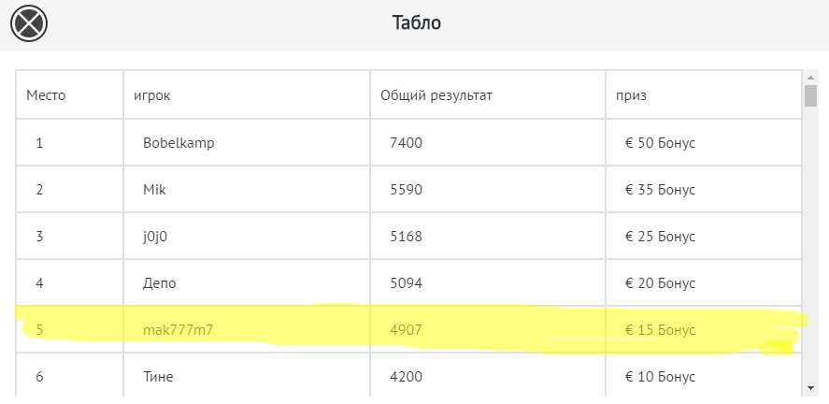This screenshot has width=829, height=404.
Task: Select player Депо in the table
Action: click(x=160, y=283)
